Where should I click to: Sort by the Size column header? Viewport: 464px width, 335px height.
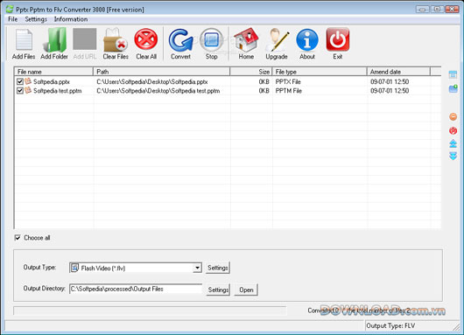(251, 72)
